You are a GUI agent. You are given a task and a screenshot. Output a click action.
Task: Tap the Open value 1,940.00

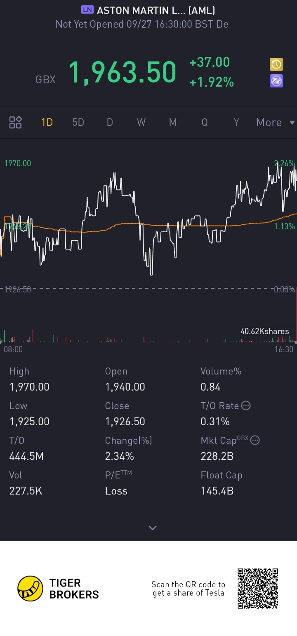(x=125, y=387)
